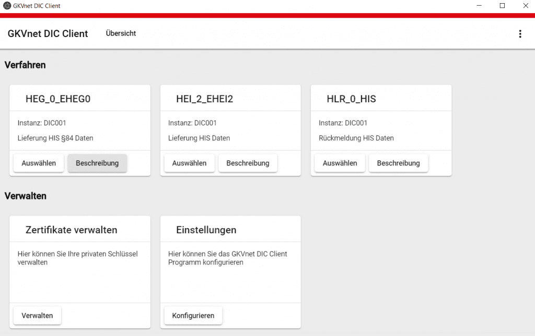Viewport: 535px width, 336px height.
Task: Click the HEI_2_EHEI2 card title
Action: (205, 99)
